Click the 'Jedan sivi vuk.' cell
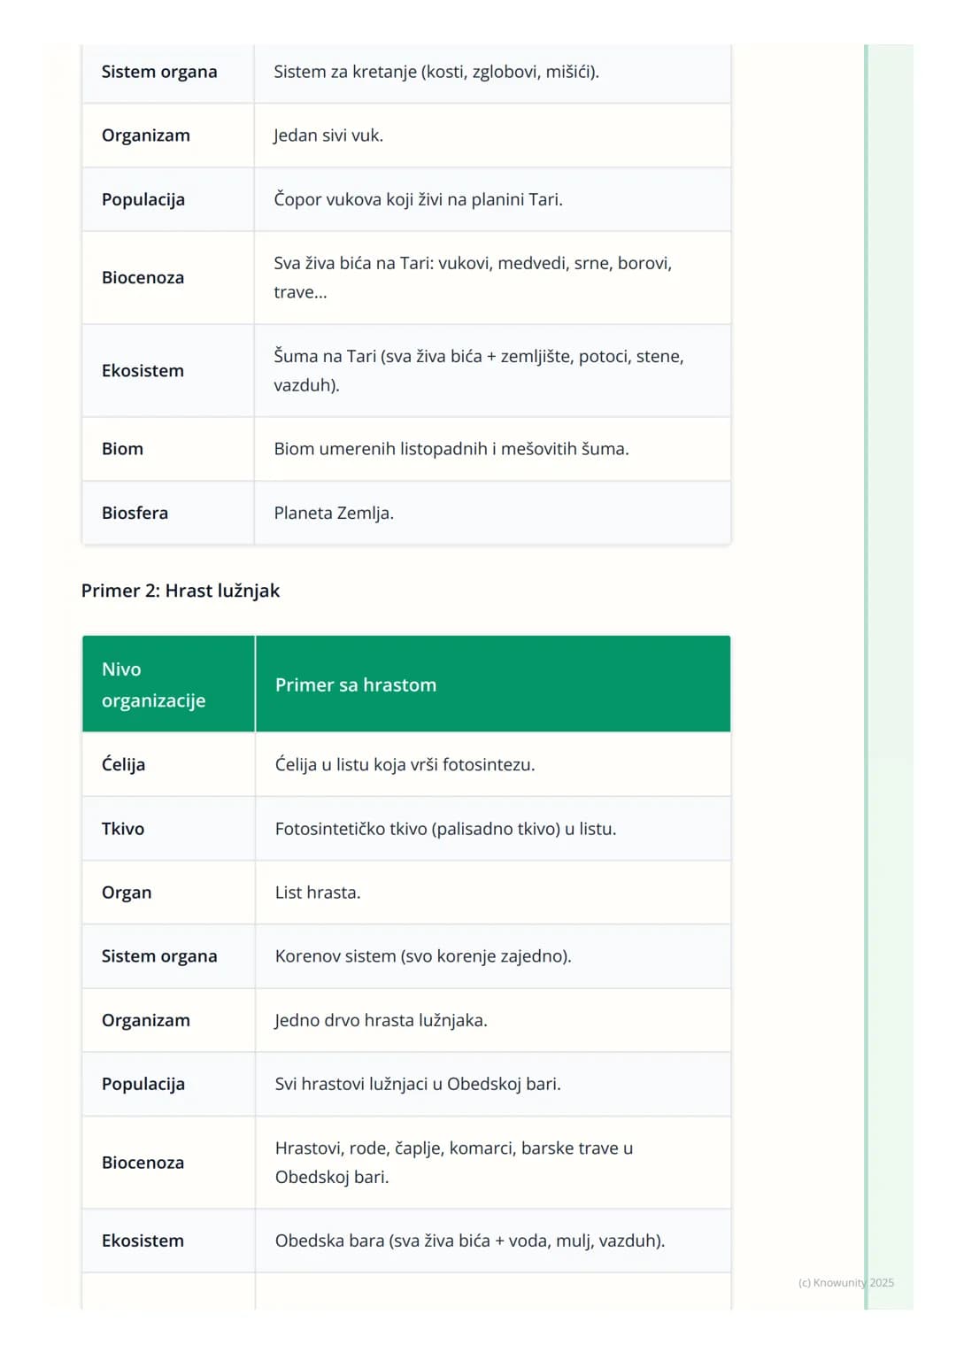 pyautogui.click(x=492, y=135)
